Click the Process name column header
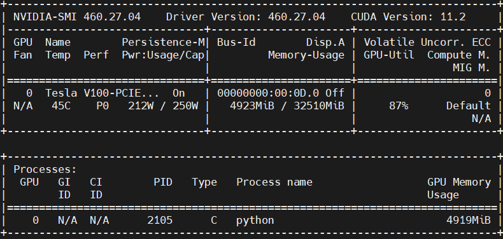The height and width of the screenshot is (239, 503). pos(274,182)
